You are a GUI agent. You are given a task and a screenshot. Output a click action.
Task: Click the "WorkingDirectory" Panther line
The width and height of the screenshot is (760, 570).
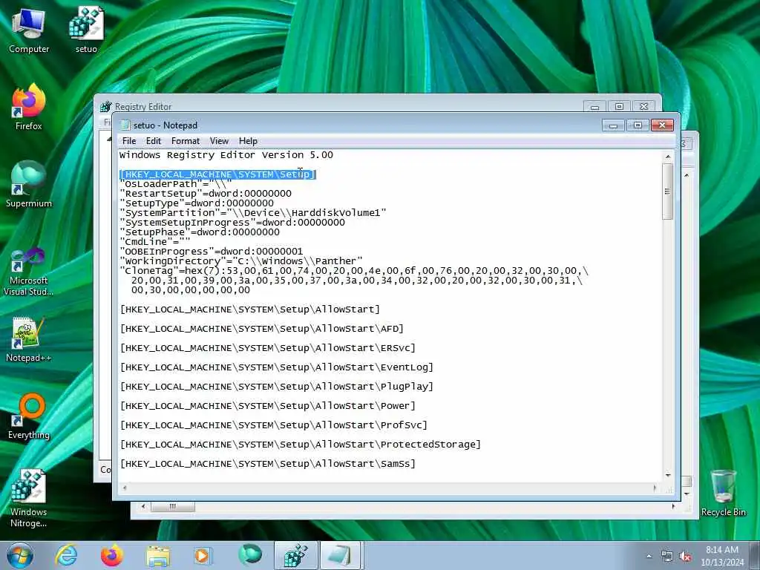(x=241, y=261)
